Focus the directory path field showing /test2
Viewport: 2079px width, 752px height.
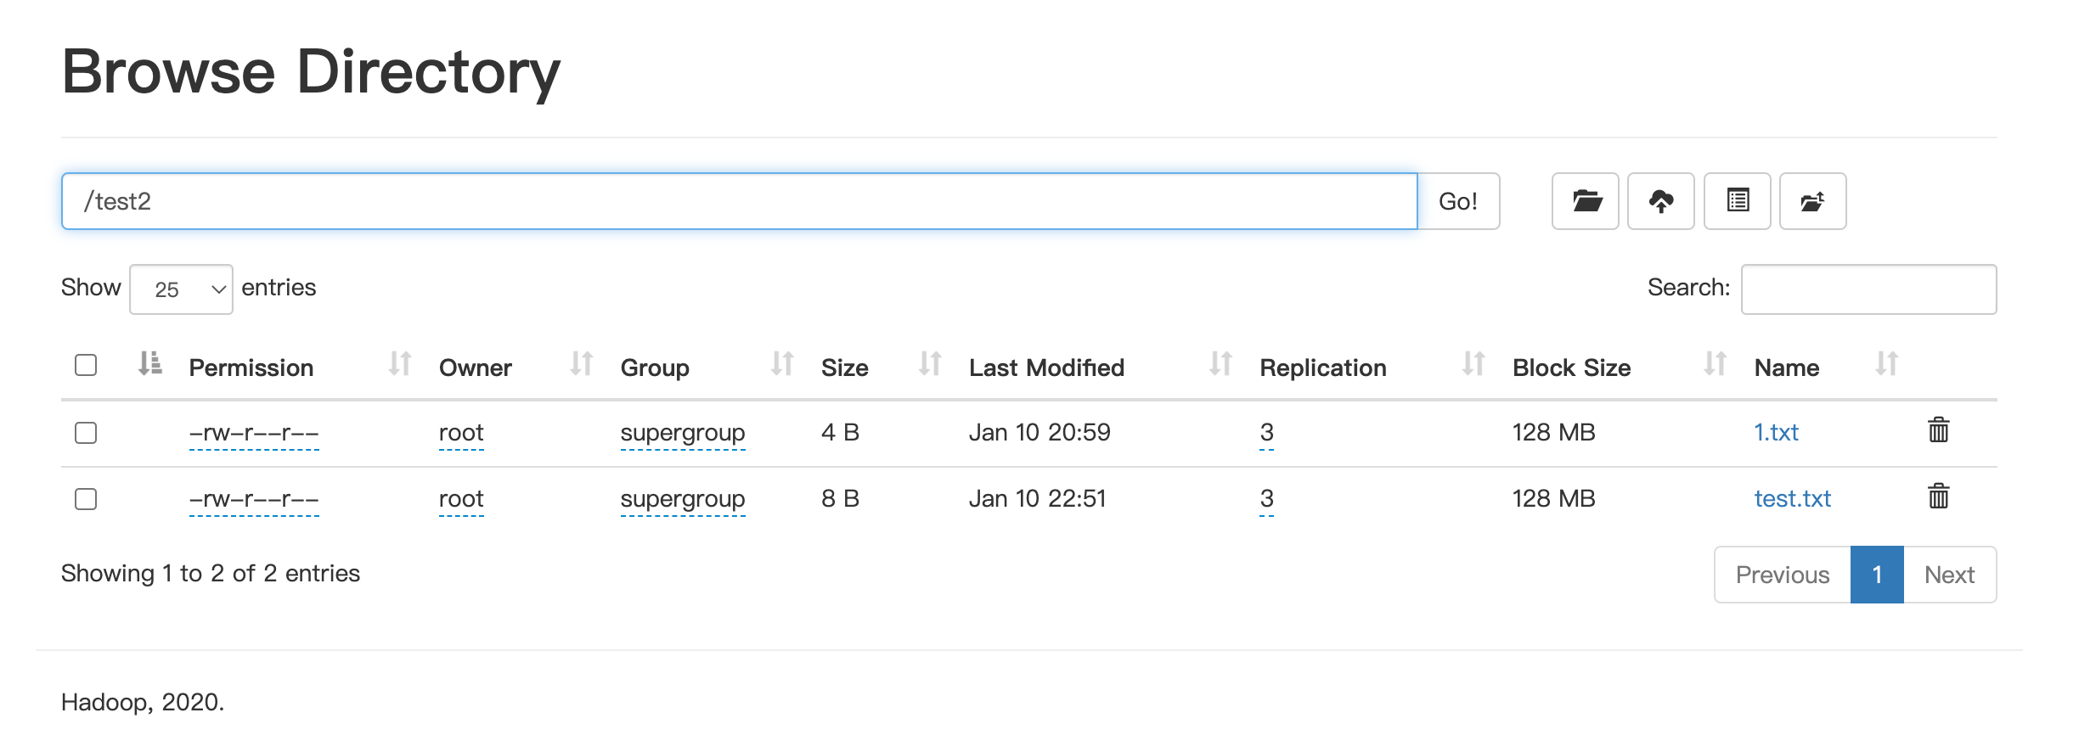[x=739, y=201]
